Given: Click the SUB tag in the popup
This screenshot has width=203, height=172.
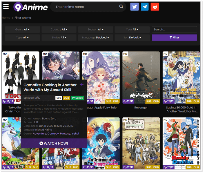Looking at the screenshot, I should pos(59,98).
